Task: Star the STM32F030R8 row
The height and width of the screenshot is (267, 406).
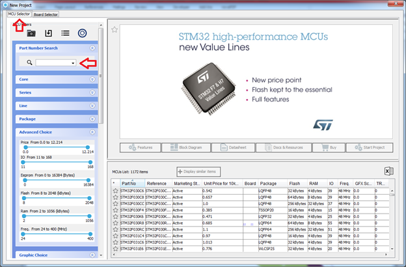Action: point(115,223)
